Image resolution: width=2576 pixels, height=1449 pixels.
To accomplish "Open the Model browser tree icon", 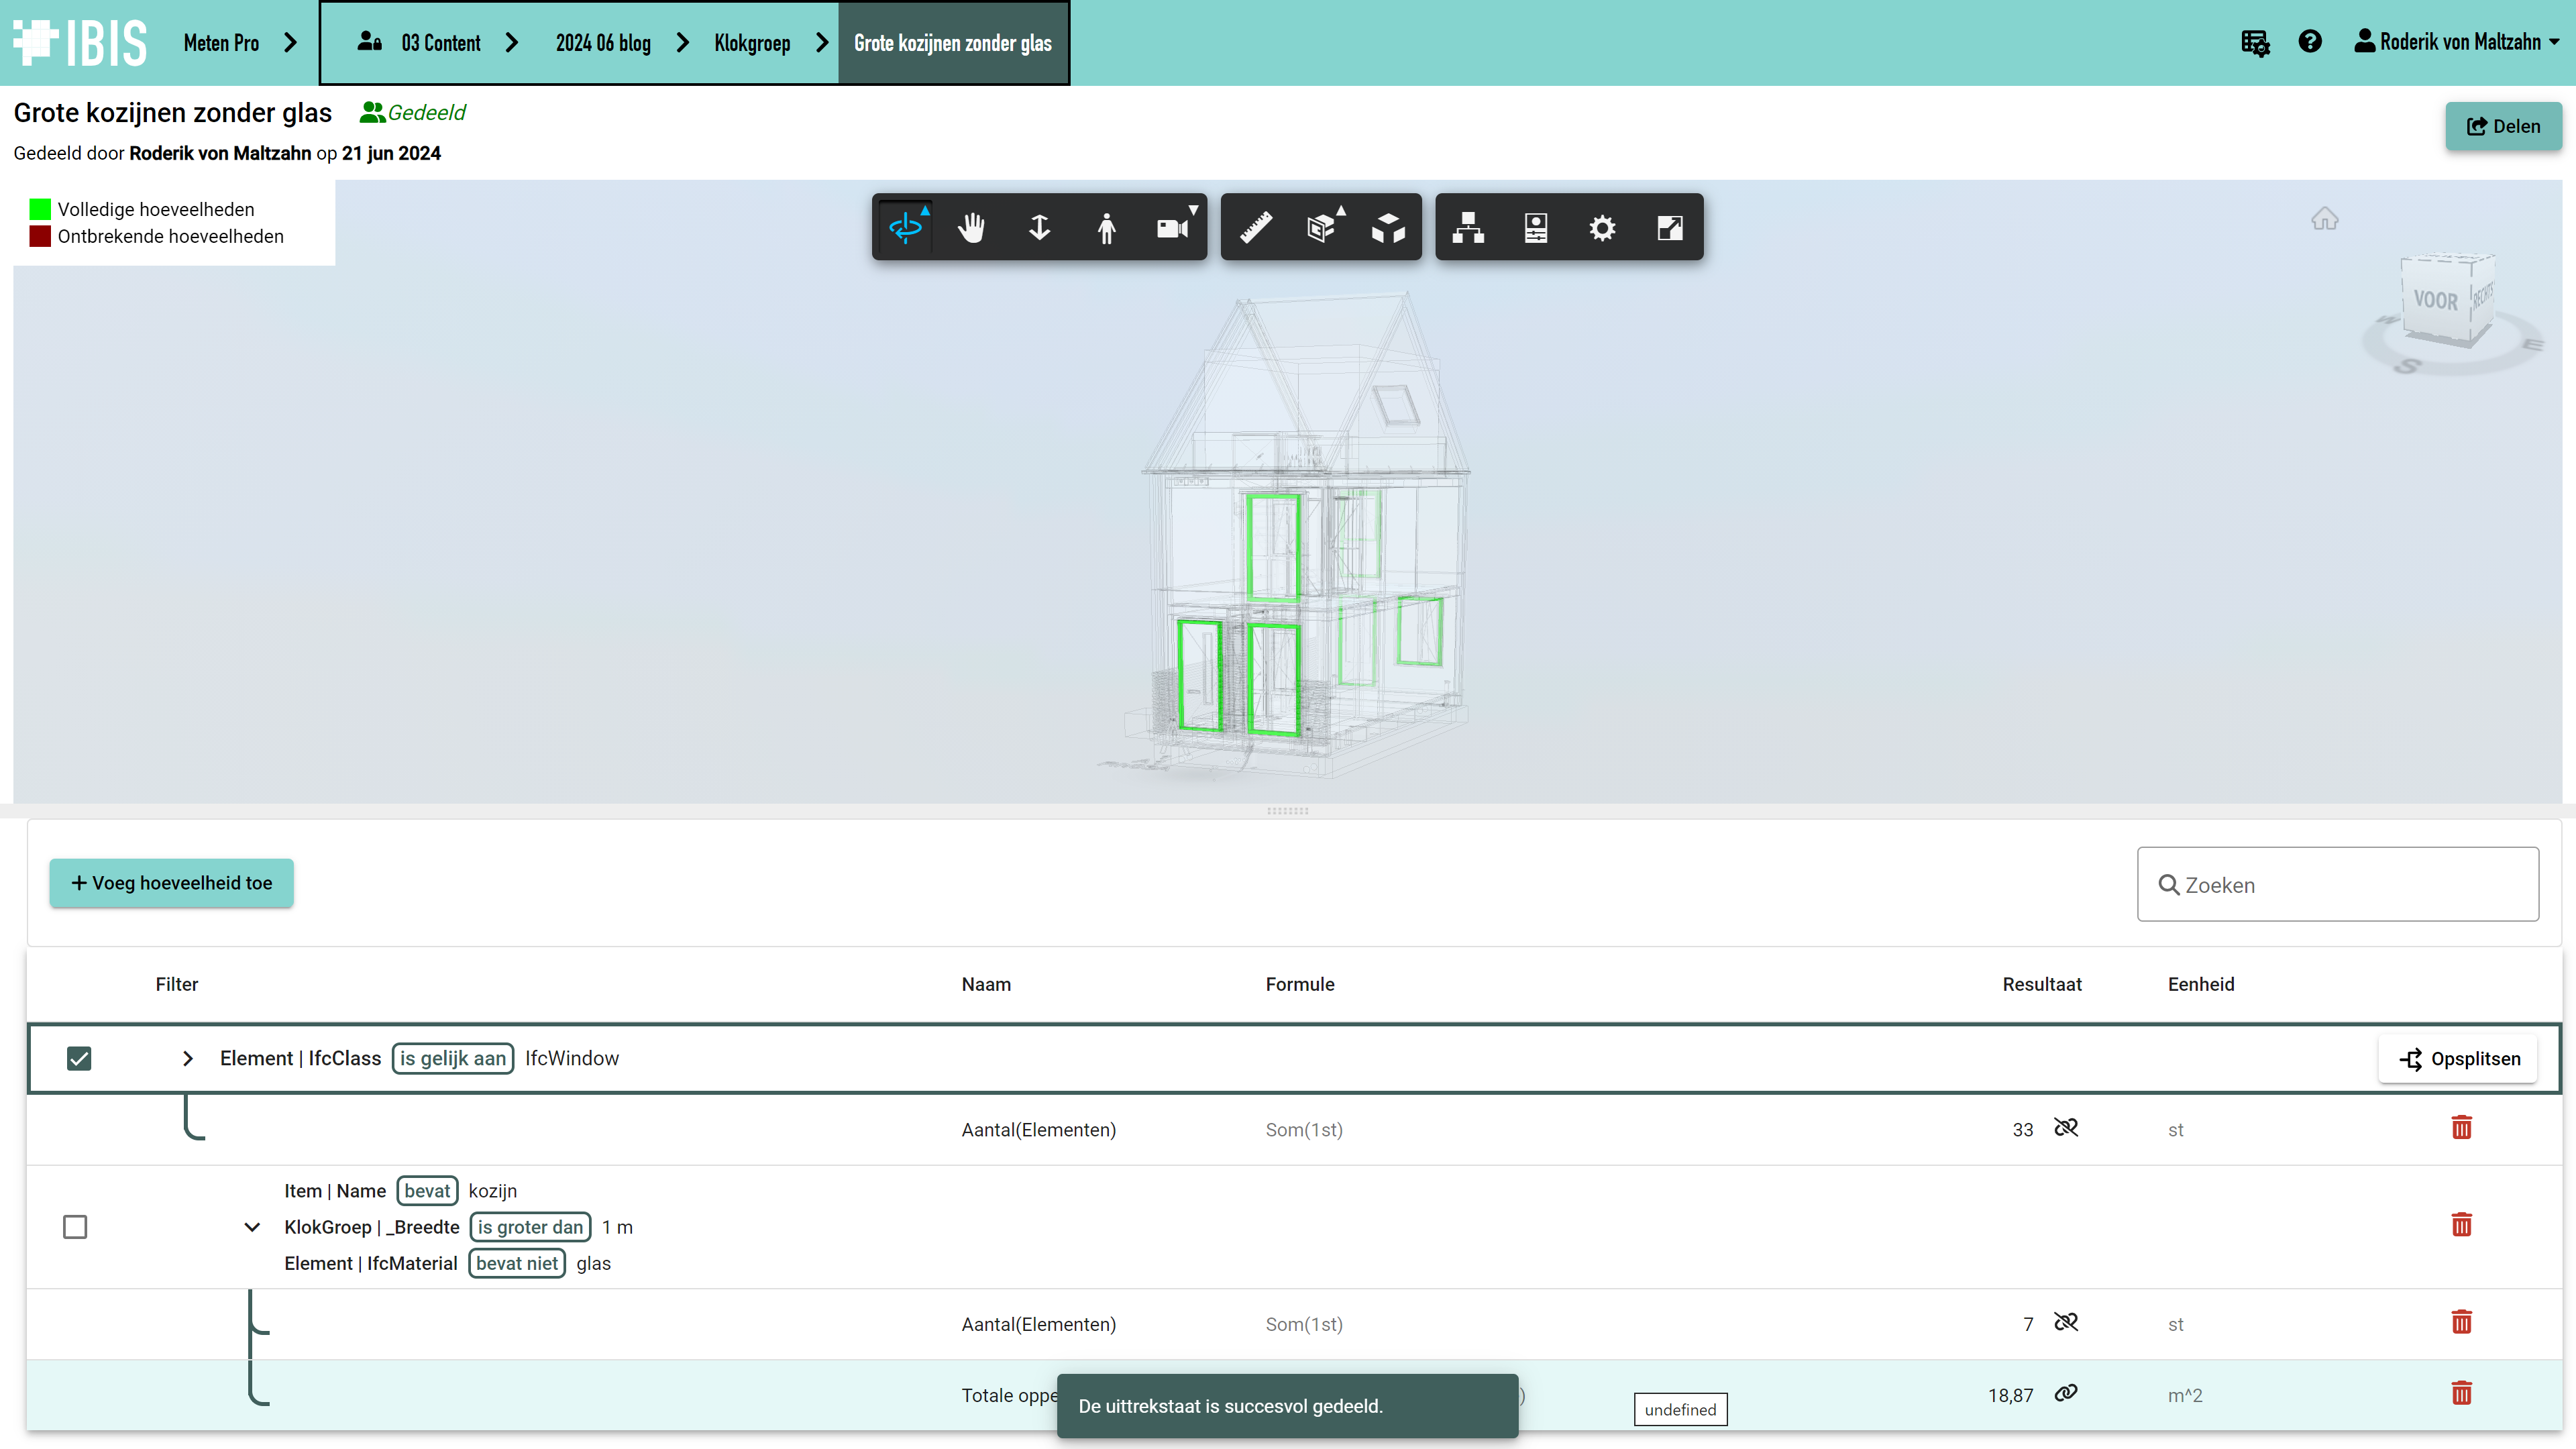I will point(1468,227).
